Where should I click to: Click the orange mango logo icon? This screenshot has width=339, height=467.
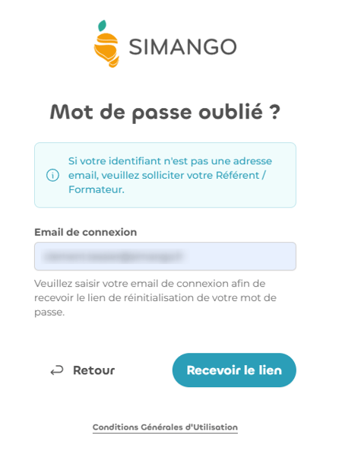pos(106,44)
